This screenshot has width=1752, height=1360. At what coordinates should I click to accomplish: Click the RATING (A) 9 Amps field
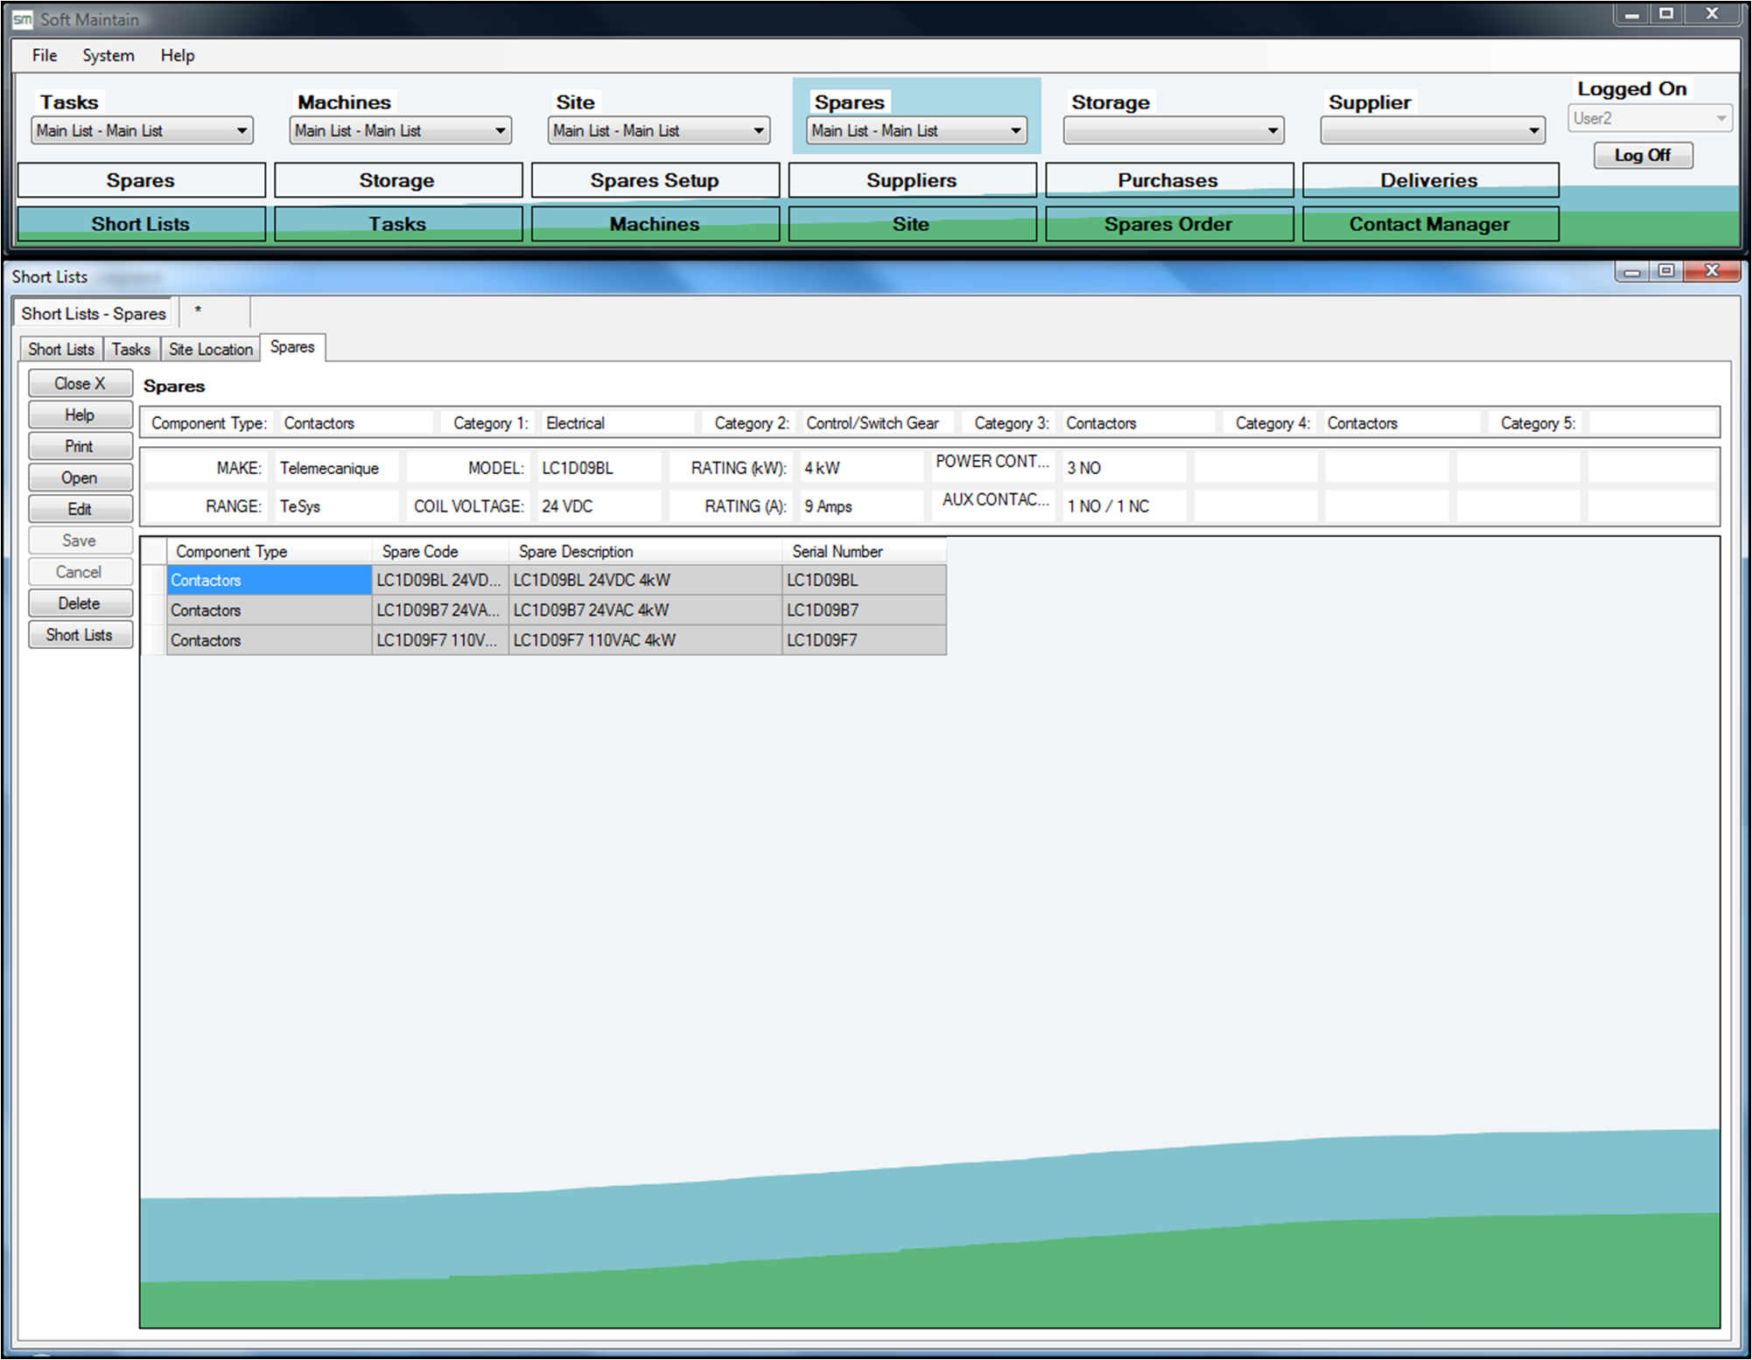click(x=861, y=506)
